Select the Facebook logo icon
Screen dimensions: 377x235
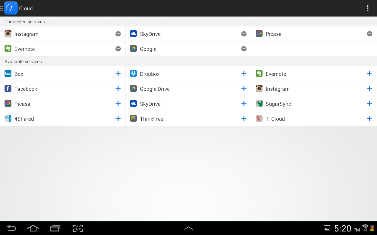[x=8, y=89]
